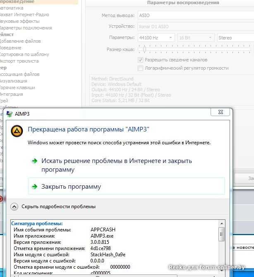Select "Визуализация" settings item
The image size is (254, 277).
tap(13, 81)
